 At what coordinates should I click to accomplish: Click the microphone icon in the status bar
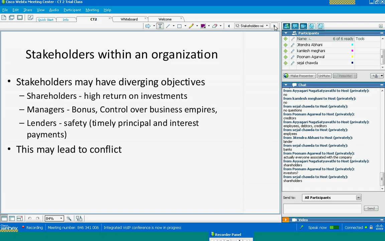click(302, 228)
